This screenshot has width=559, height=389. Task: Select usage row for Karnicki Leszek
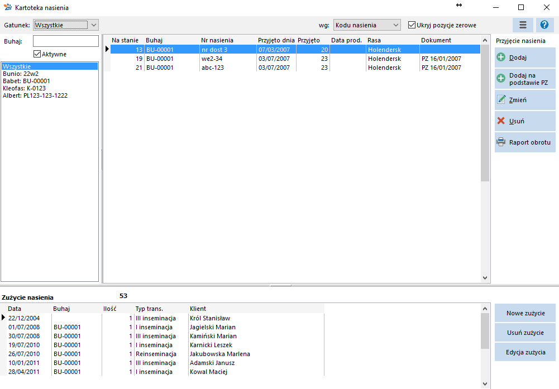point(165,345)
